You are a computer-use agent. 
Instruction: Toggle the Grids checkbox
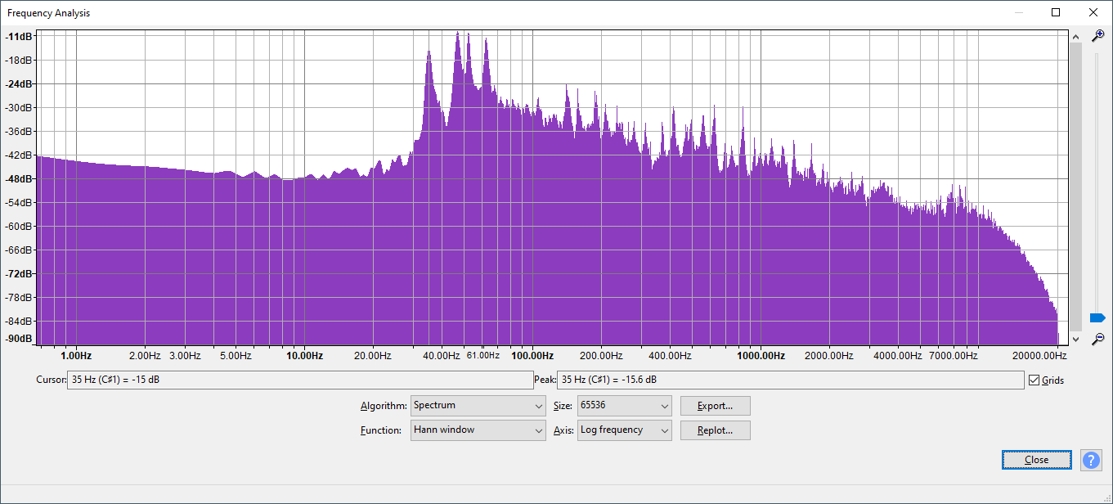click(x=1034, y=380)
